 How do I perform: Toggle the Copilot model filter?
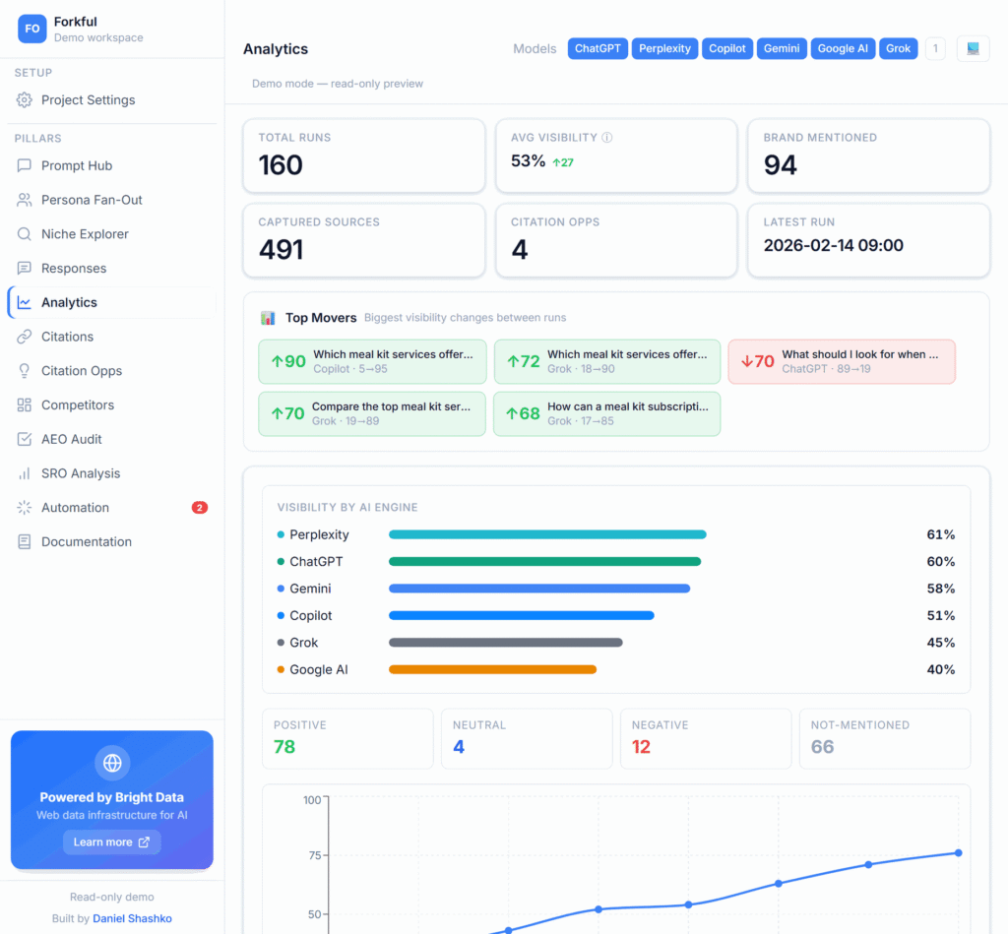pos(727,48)
